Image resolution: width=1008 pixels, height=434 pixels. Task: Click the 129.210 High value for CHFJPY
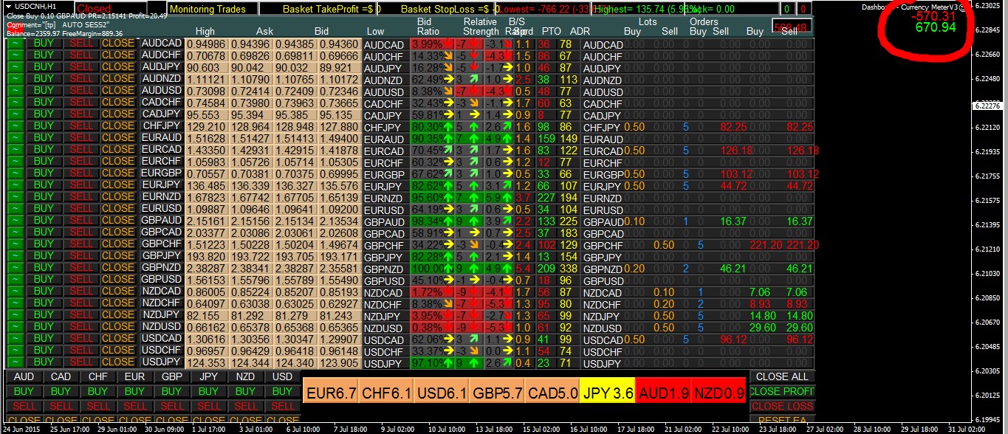pyautogui.click(x=207, y=127)
